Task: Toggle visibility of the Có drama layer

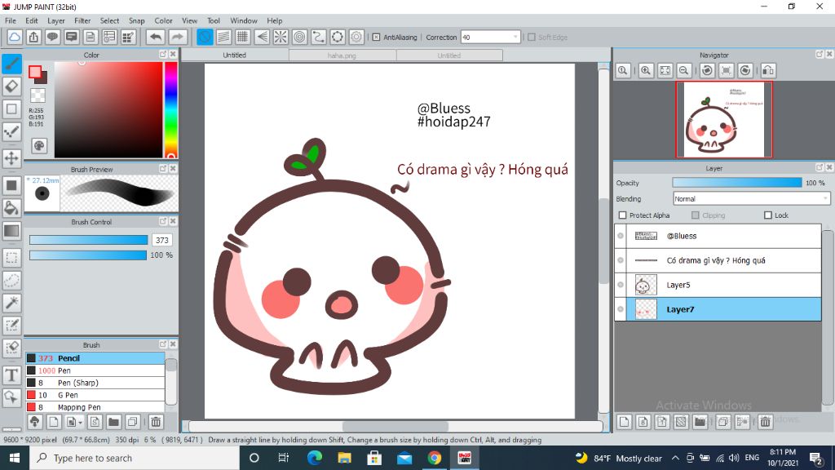Action: 621,260
